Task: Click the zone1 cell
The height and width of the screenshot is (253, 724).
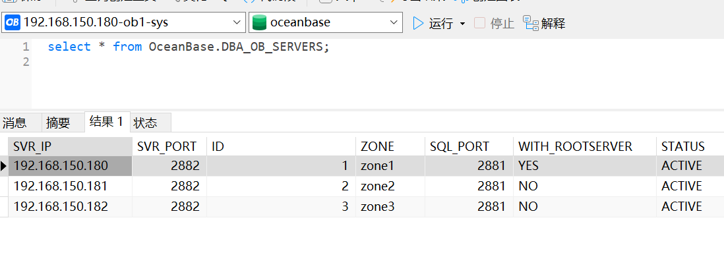Action: coord(390,166)
